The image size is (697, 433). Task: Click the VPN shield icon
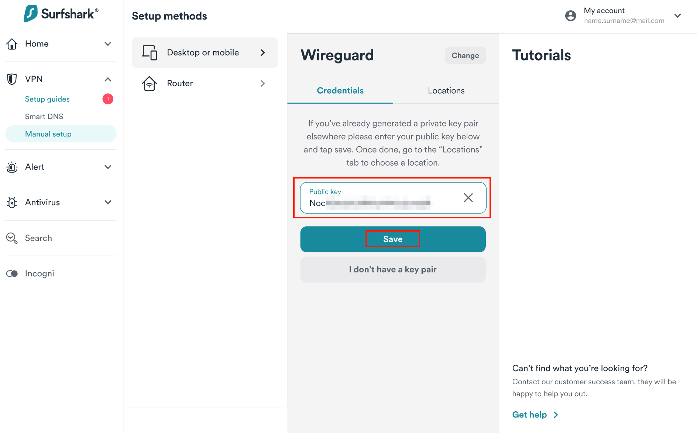(12, 79)
